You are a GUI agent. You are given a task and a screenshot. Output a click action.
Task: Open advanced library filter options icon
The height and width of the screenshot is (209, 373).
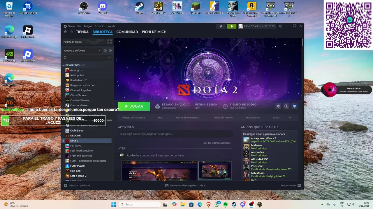pyautogui.click(x=110, y=58)
